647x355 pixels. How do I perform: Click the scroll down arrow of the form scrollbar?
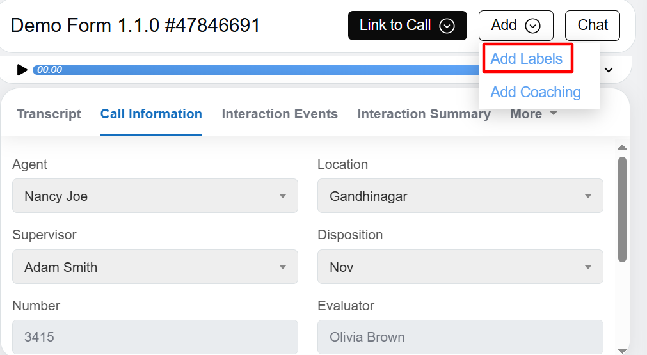(622, 349)
